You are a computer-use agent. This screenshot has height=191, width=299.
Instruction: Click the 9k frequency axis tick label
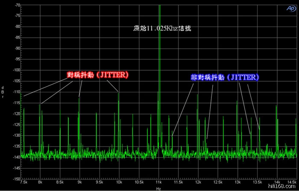point(79,182)
